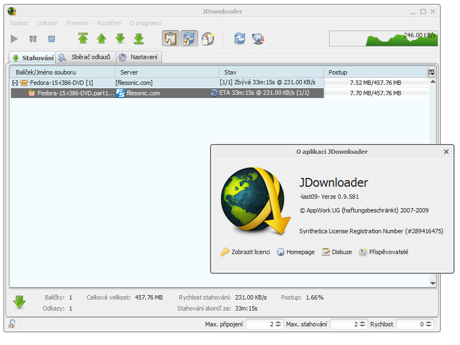
Task: Sort by Server column header
Action: tap(167, 72)
